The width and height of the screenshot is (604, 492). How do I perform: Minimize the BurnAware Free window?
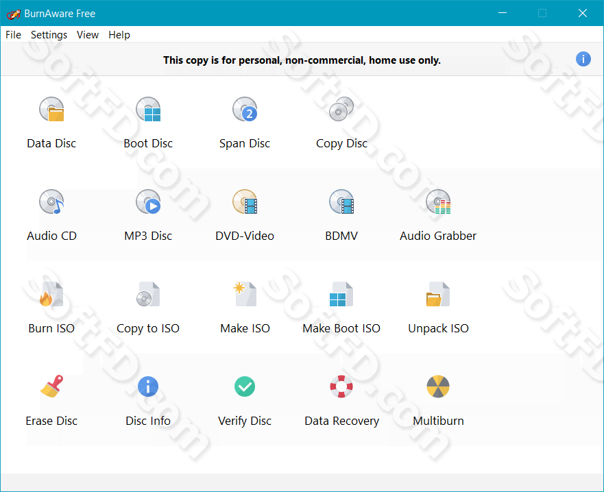(x=503, y=13)
